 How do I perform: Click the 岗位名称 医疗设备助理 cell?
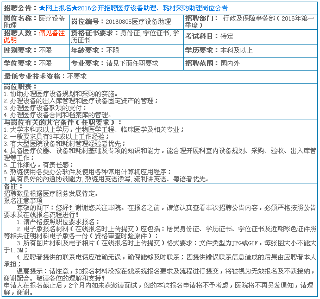[x=35, y=22]
